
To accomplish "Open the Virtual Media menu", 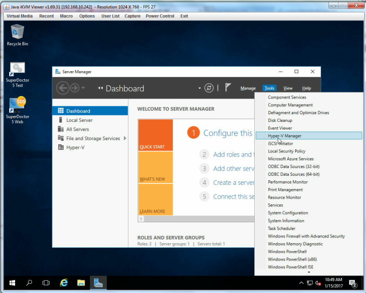I will pos(20,16).
